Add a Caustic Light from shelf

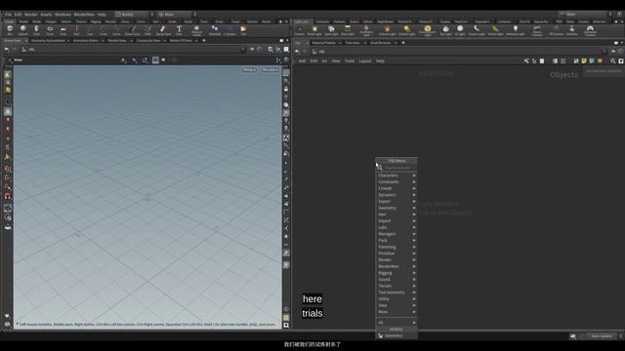[x=477, y=30]
